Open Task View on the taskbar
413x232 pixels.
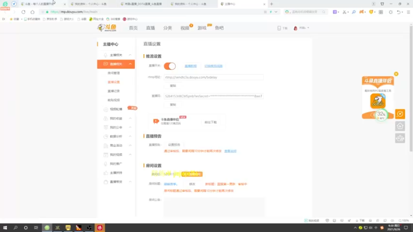pos(36,227)
